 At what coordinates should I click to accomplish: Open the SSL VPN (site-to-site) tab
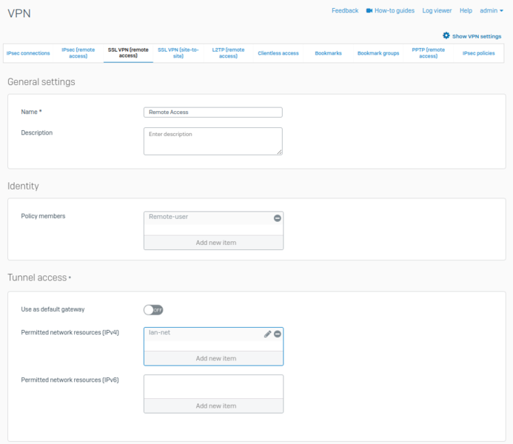pyautogui.click(x=178, y=53)
